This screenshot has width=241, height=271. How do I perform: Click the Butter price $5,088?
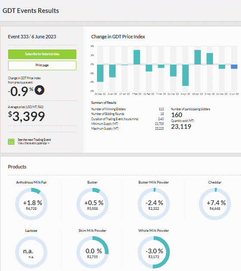point(93,209)
